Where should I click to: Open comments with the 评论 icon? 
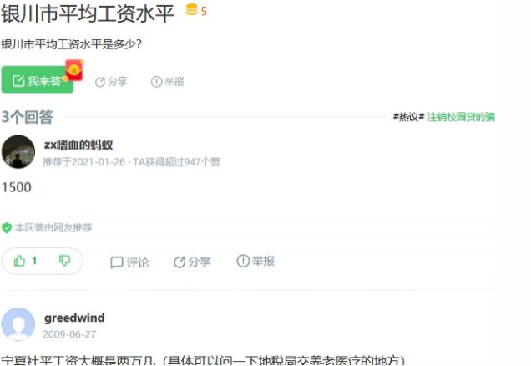(129, 262)
